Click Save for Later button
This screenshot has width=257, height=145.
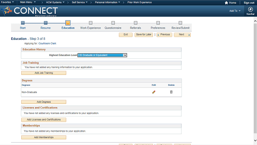click(144, 35)
